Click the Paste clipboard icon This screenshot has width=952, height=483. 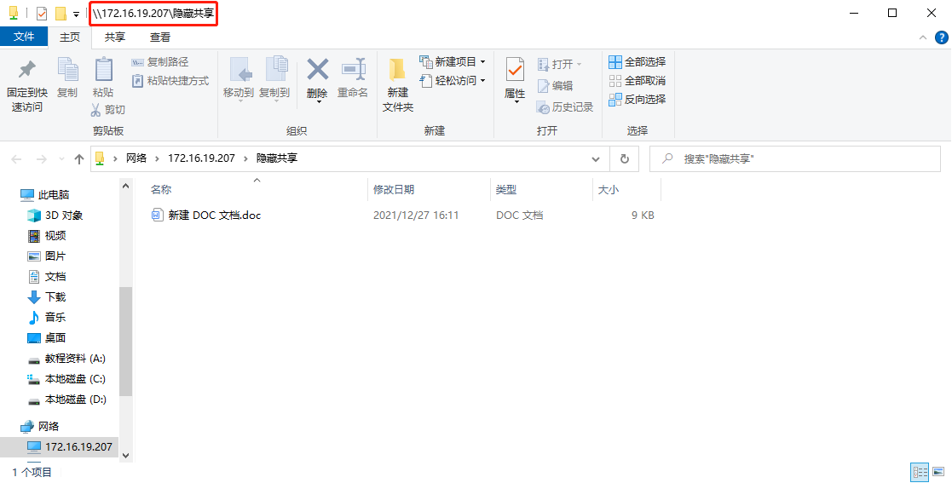pyautogui.click(x=103, y=69)
